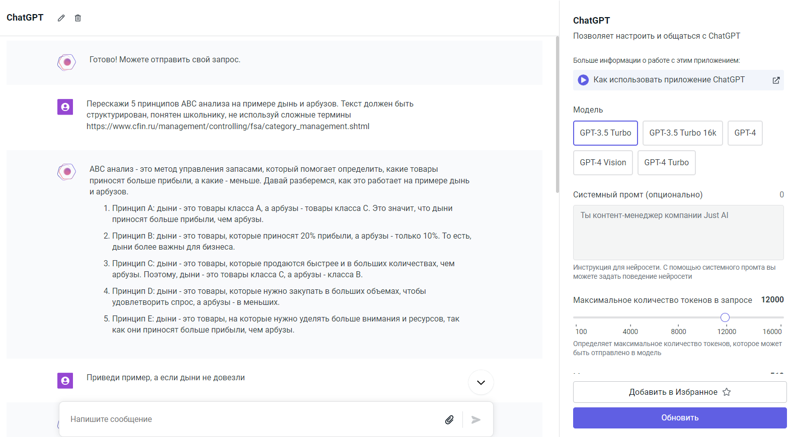Click the user avatar on first message
The image size is (792, 437).
(65, 107)
